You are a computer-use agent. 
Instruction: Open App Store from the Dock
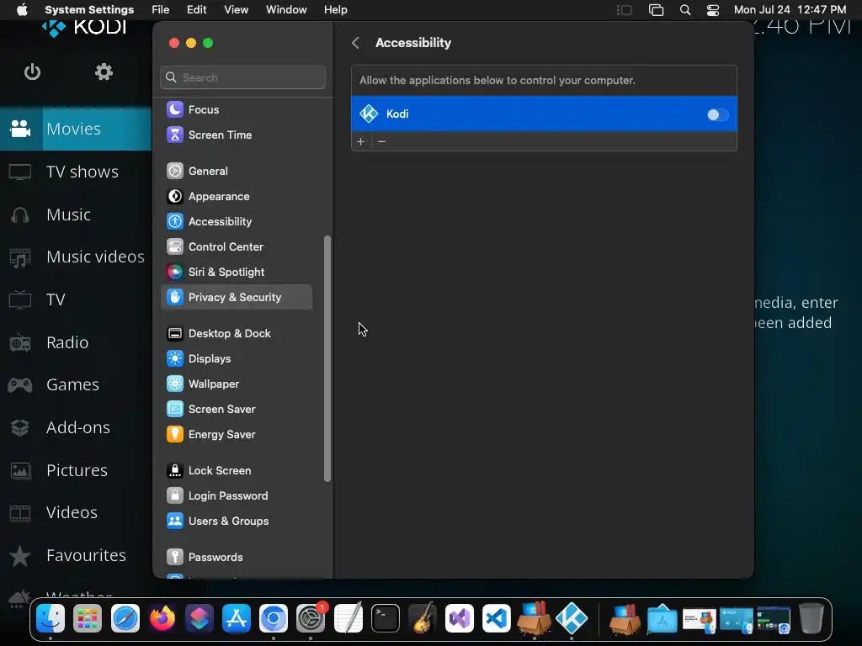(237, 618)
